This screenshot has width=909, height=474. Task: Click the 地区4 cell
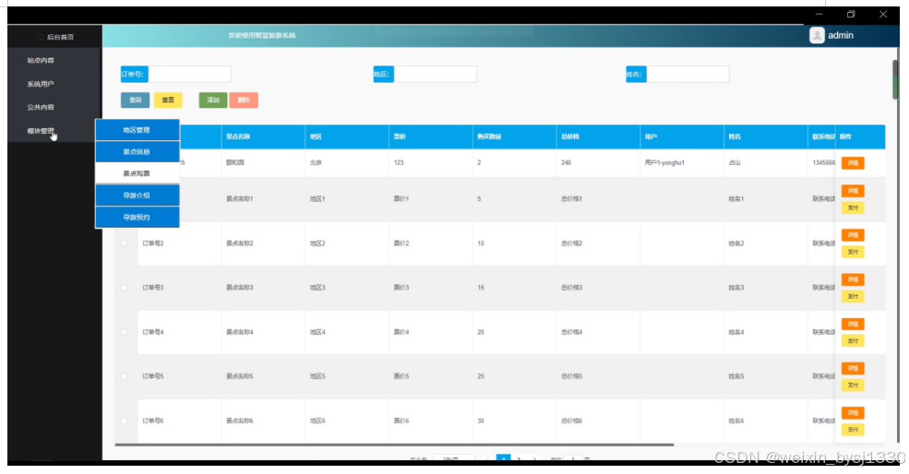click(347, 332)
